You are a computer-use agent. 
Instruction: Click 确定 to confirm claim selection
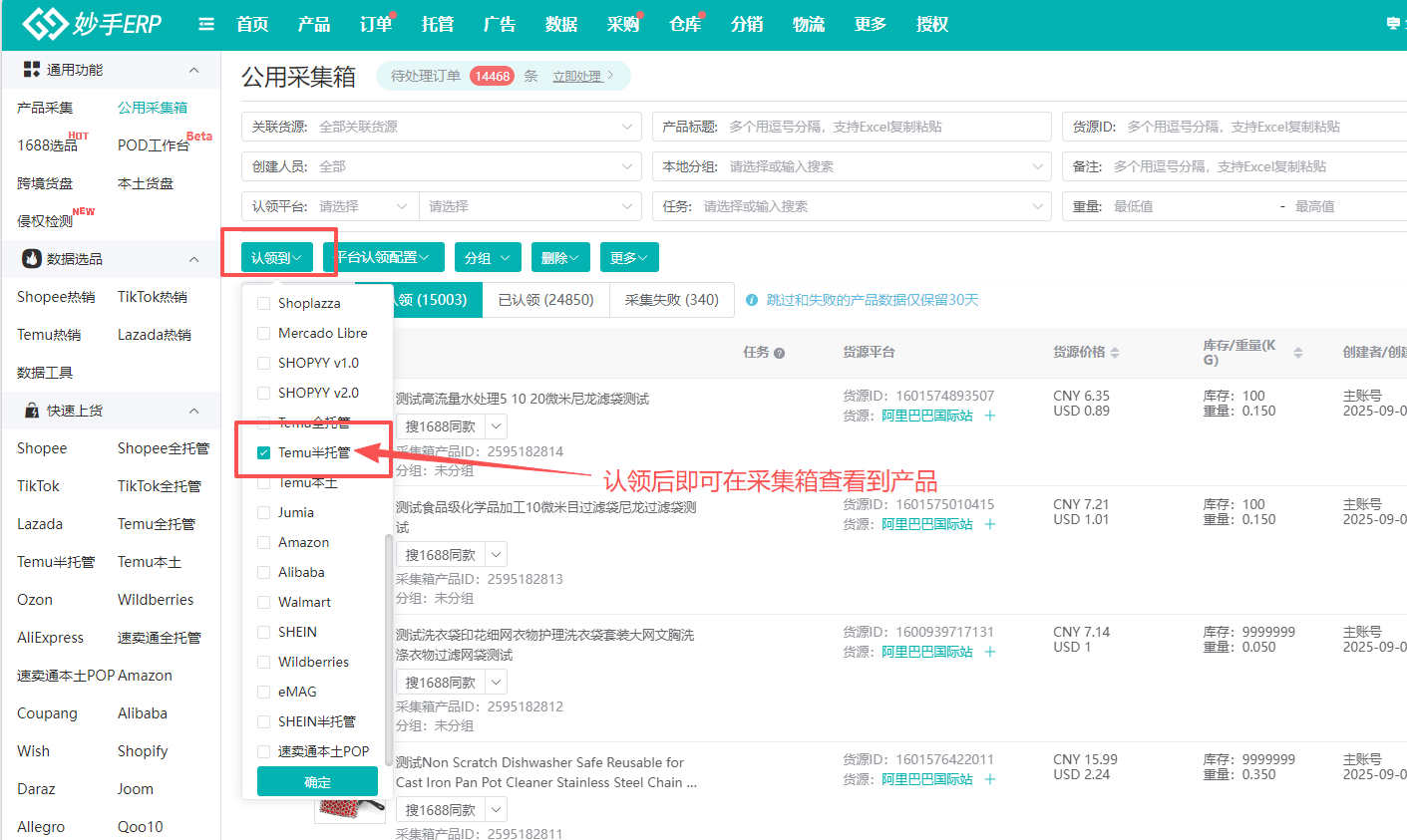[317, 782]
